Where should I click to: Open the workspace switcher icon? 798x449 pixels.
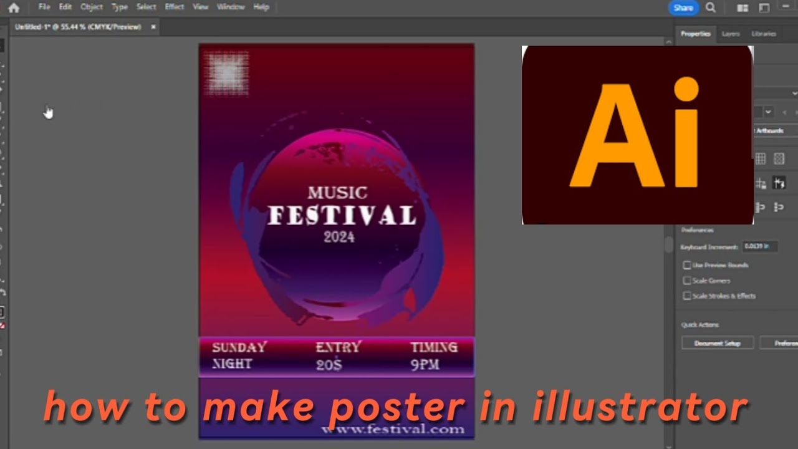(x=764, y=8)
